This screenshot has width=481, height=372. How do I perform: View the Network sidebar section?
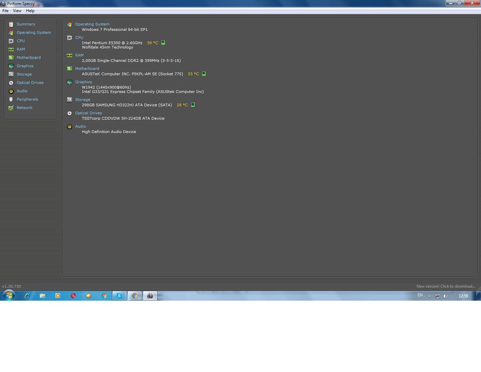pyautogui.click(x=24, y=108)
